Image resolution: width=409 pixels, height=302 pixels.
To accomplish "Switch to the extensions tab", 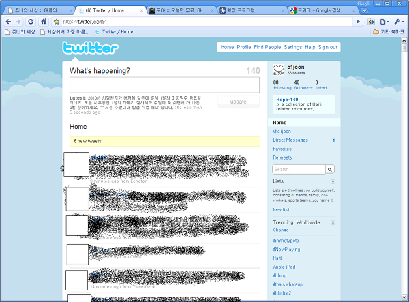I will [x=252, y=10].
